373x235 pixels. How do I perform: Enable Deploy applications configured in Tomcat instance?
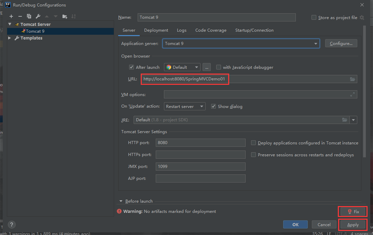pyautogui.click(x=253, y=143)
